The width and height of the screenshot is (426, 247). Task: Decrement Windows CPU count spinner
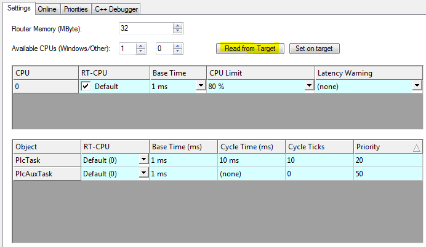tap(141, 51)
